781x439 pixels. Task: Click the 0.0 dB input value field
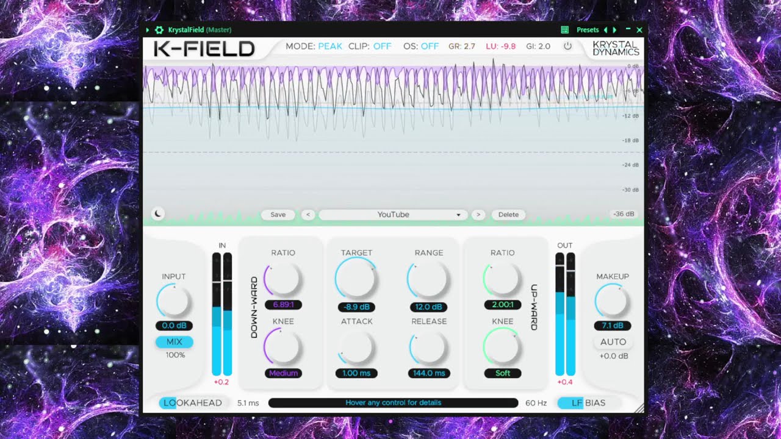175,326
